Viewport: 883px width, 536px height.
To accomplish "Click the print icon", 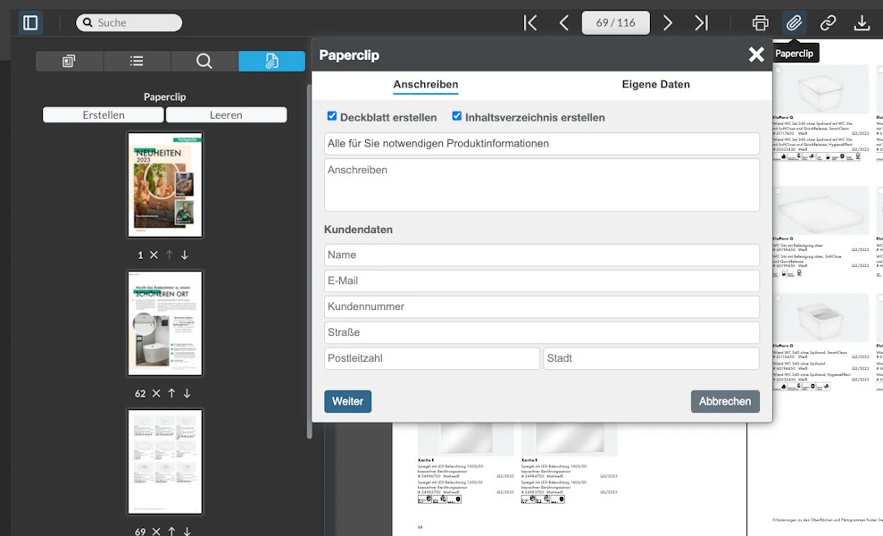I will [760, 23].
